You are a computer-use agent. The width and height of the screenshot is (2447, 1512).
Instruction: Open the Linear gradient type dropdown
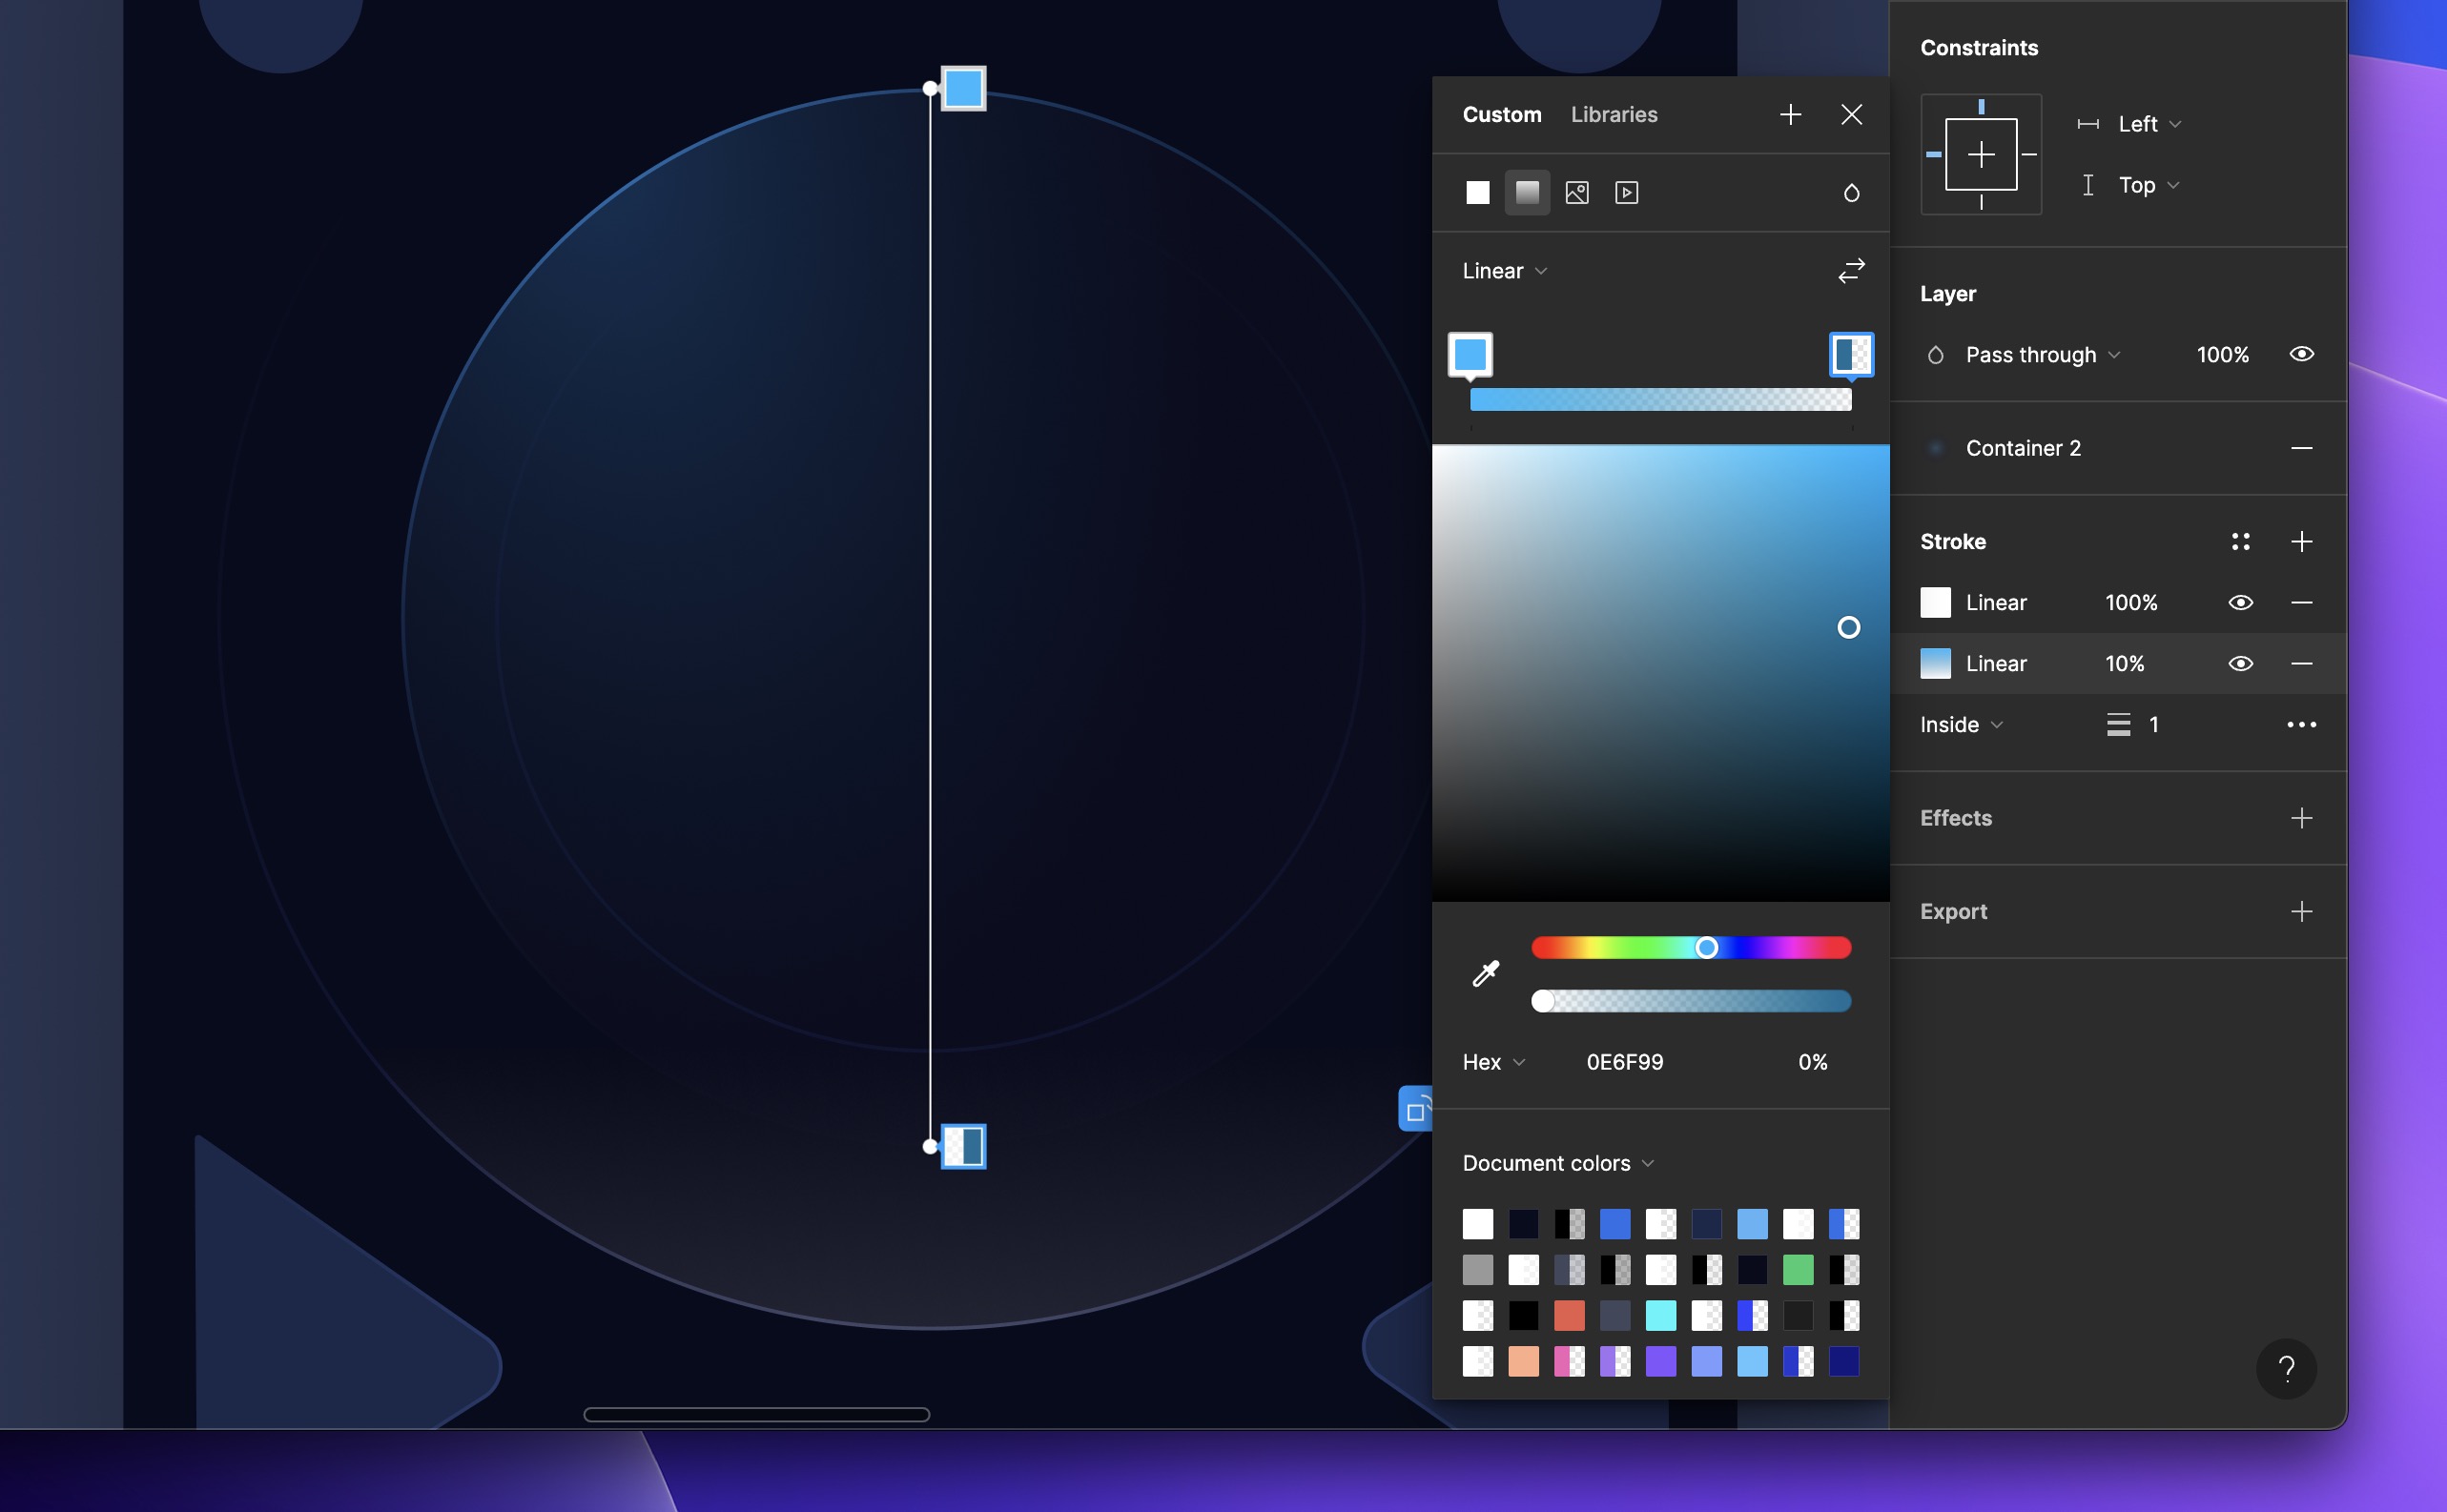tap(1503, 270)
